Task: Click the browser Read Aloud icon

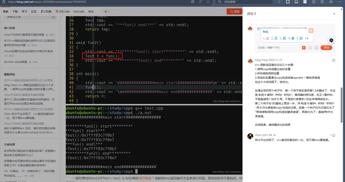Action: 200,2
